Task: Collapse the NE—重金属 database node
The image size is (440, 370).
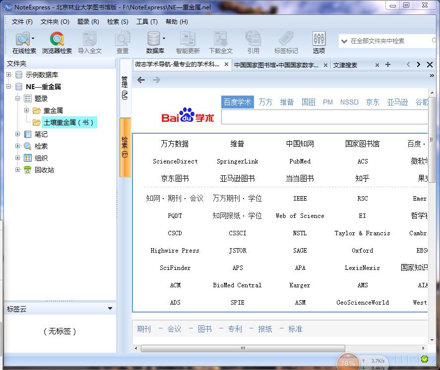Action: point(9,87)
